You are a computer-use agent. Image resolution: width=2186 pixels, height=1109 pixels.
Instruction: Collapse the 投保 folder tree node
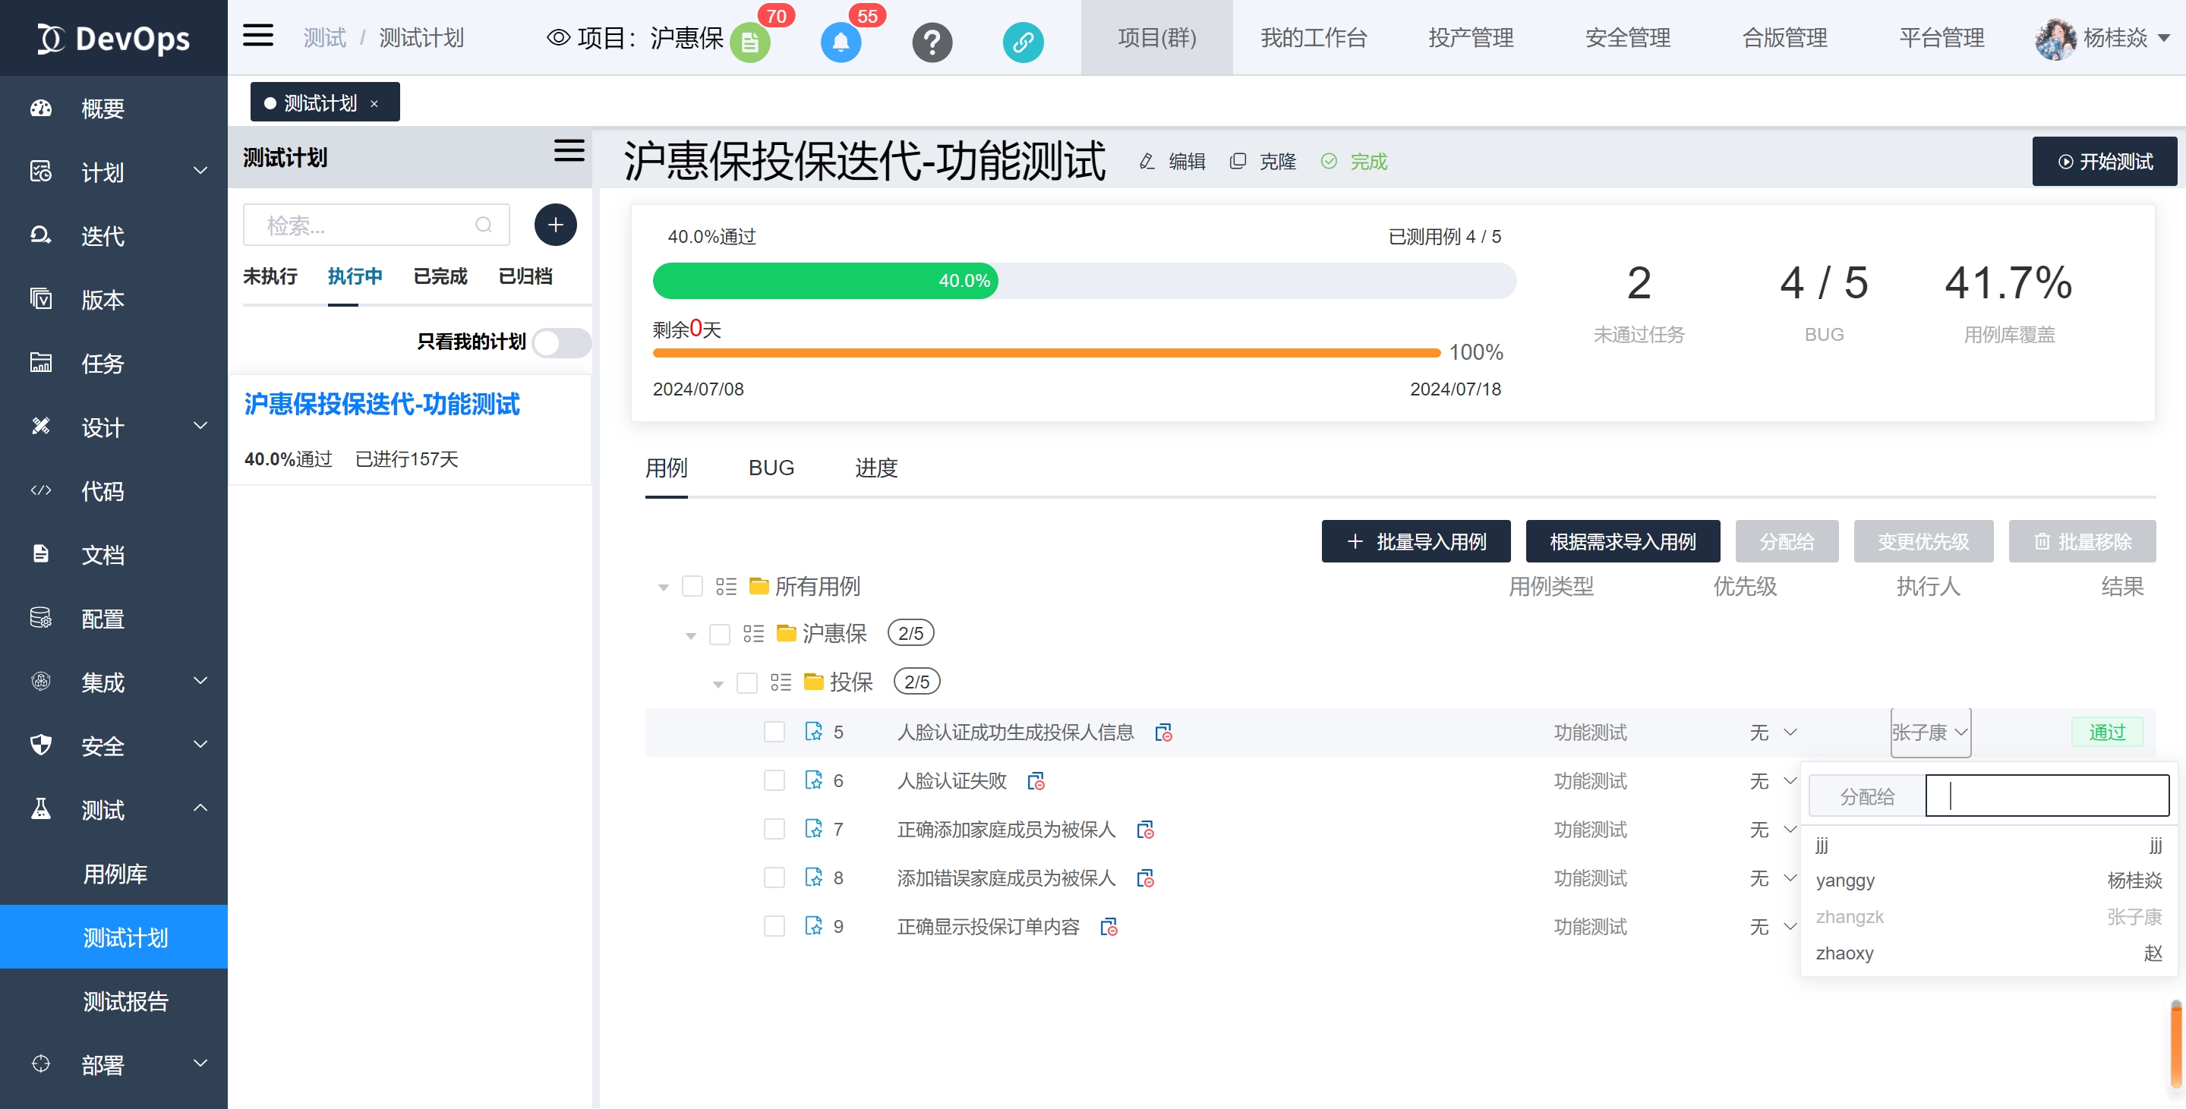[718, 683]
